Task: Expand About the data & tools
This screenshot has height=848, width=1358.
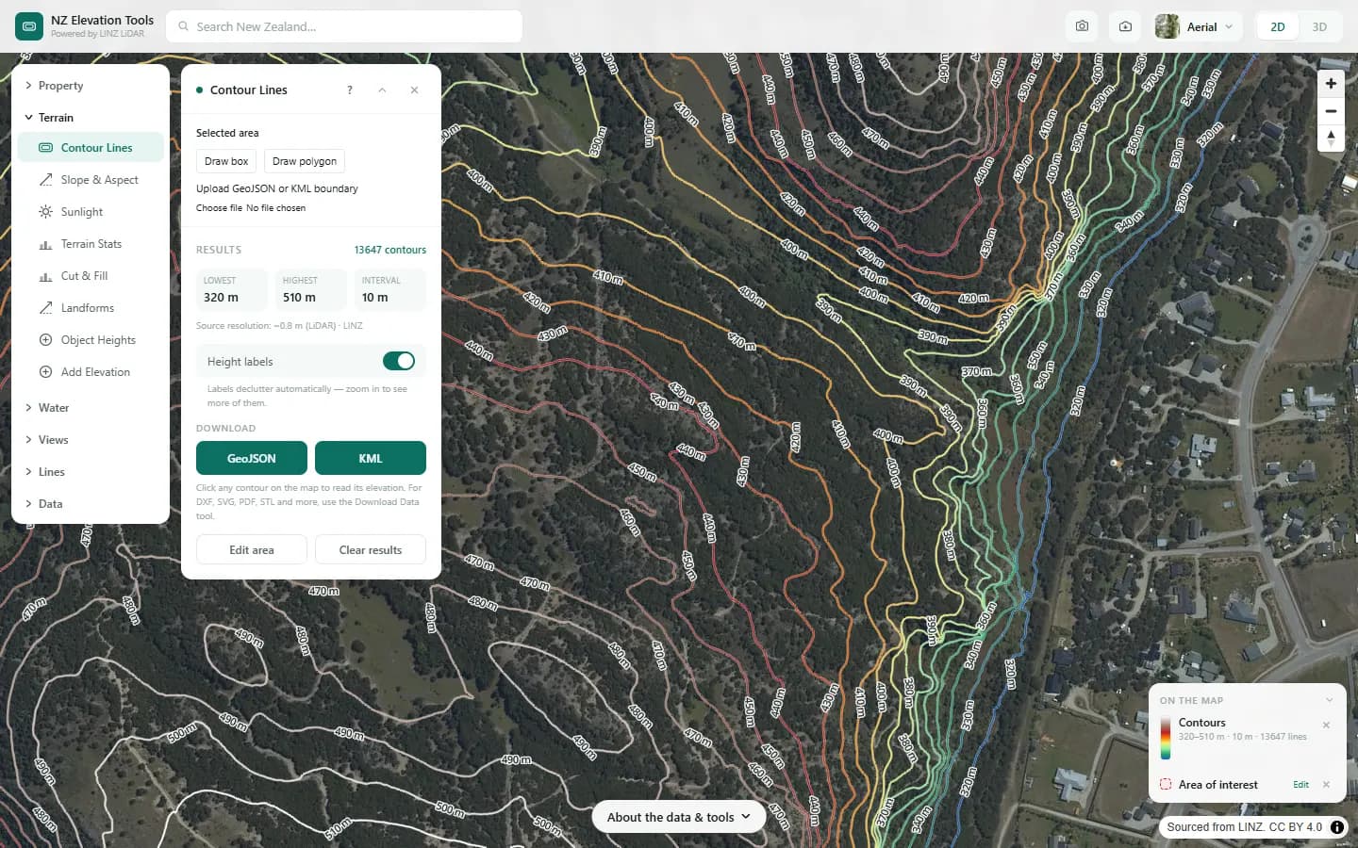Action: pyautogui.click(x=678, y=817)
